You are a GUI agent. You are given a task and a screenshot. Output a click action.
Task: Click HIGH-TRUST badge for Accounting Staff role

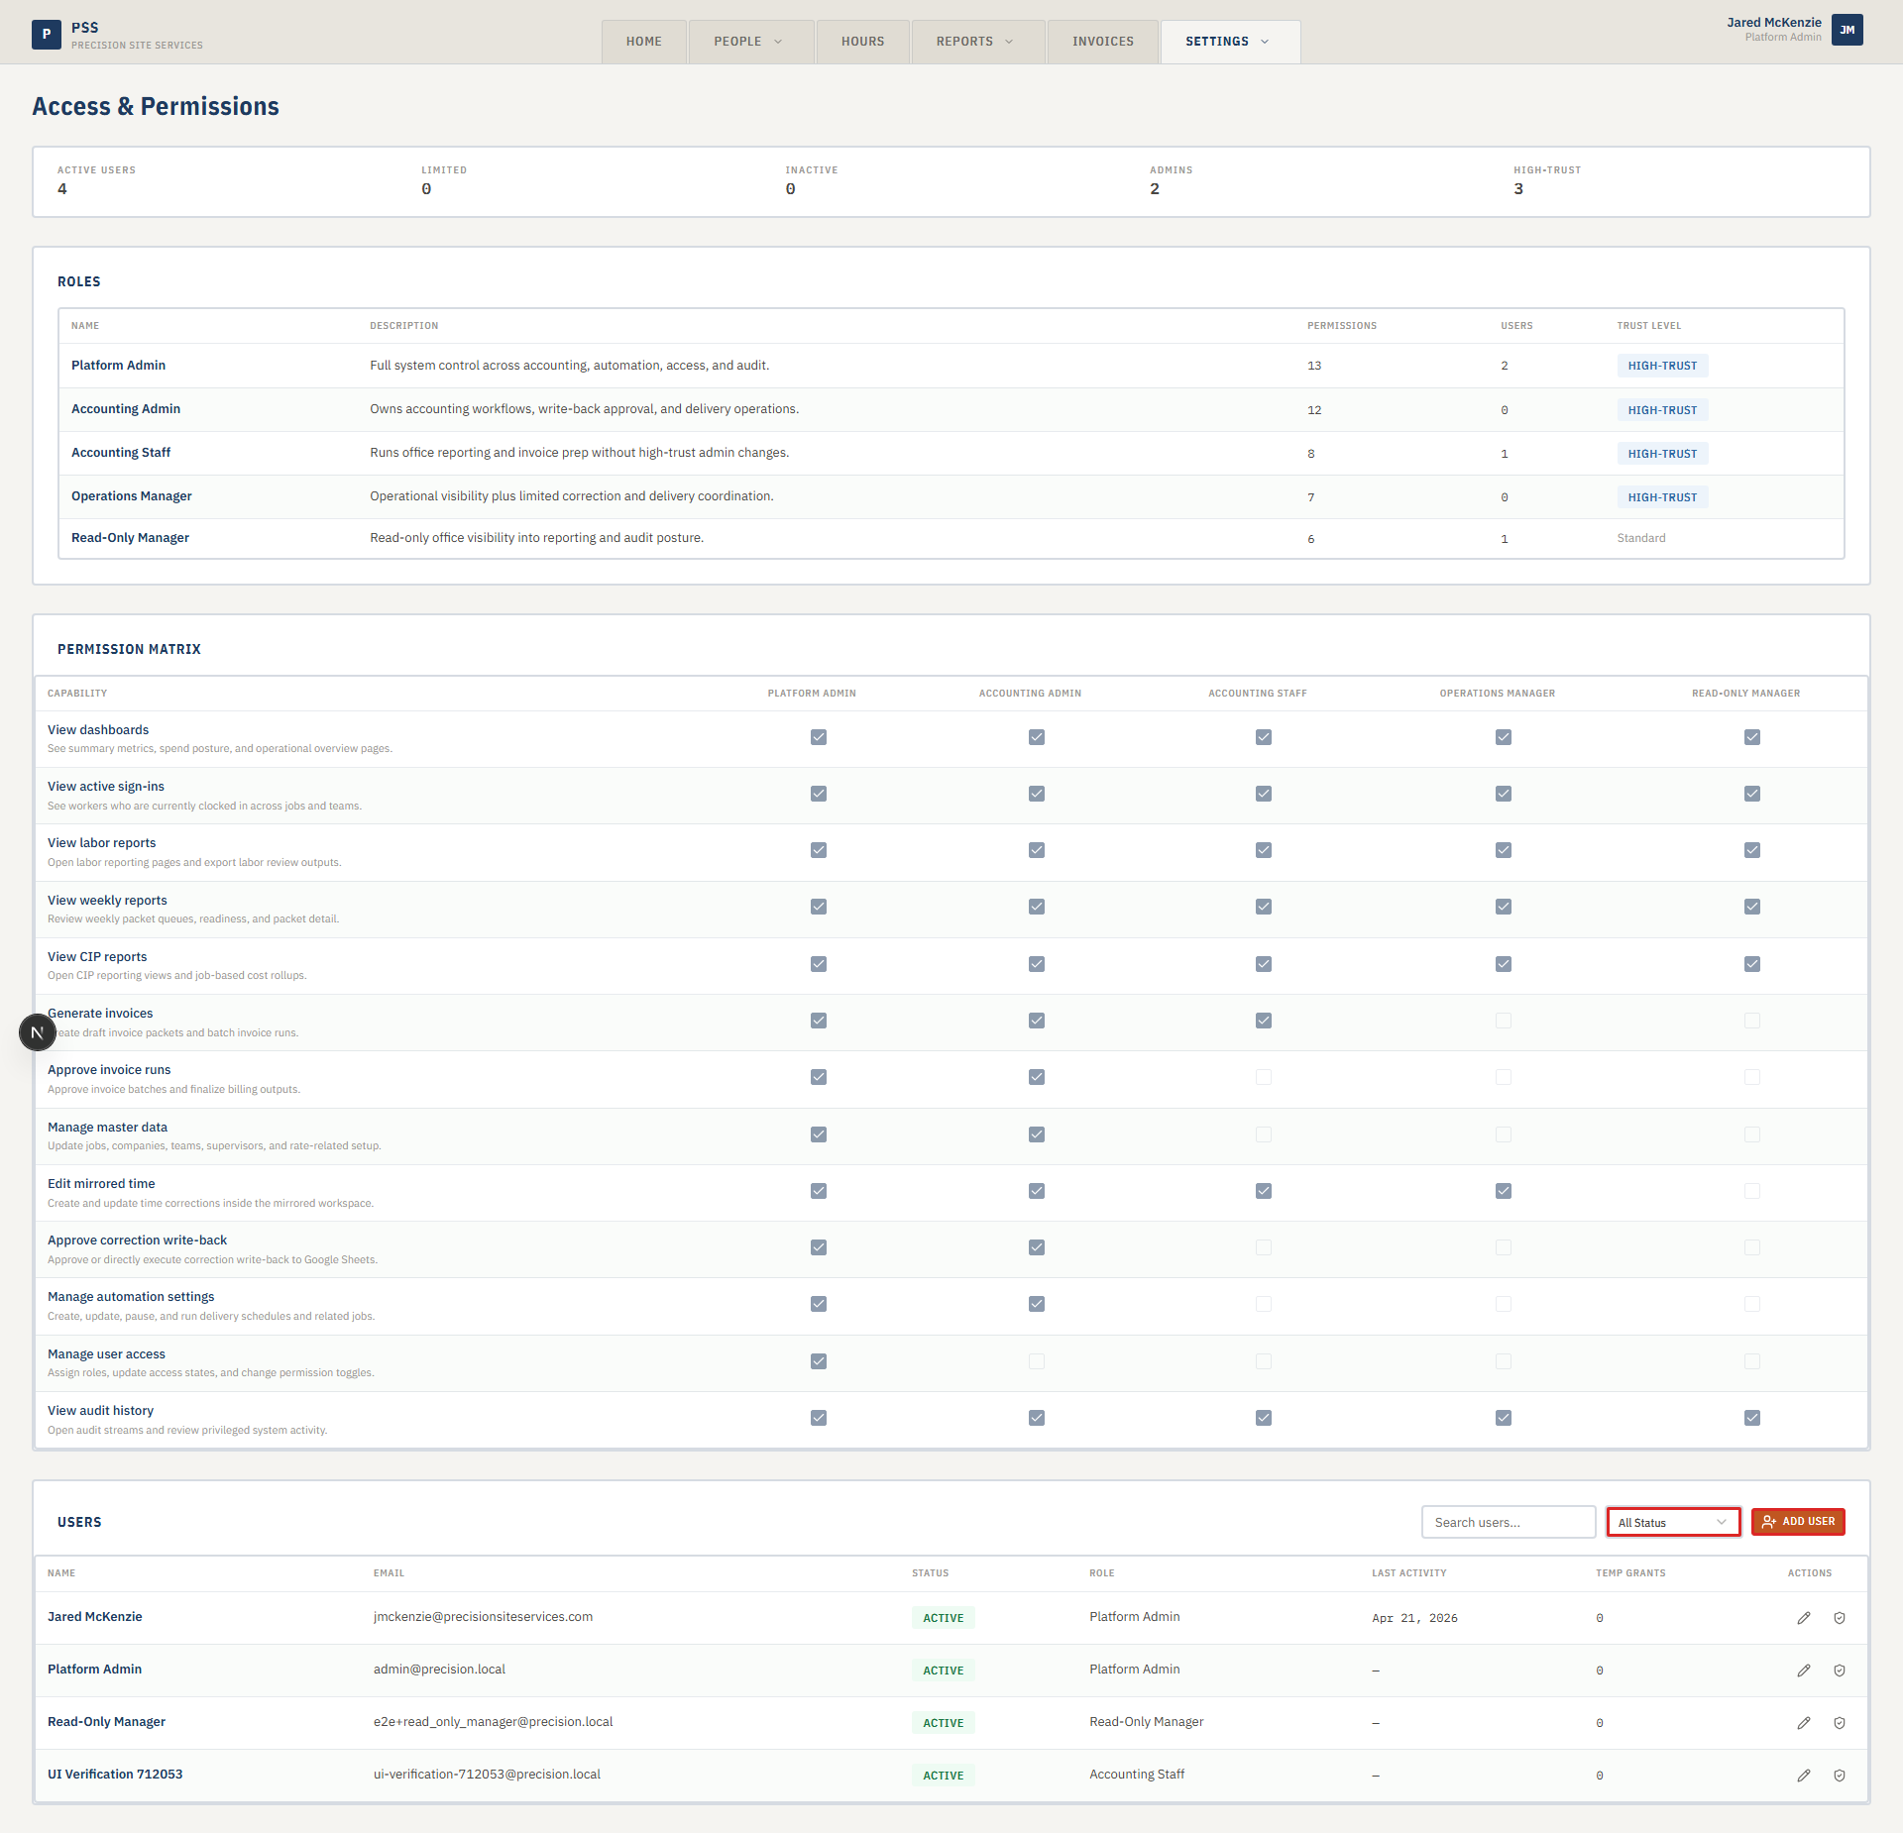point(1662,454)
